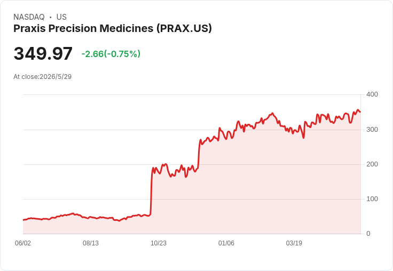The width and height of the screenshot is (393, 271).
Task: Click the 100 price axis label
Action: [372, 199]
